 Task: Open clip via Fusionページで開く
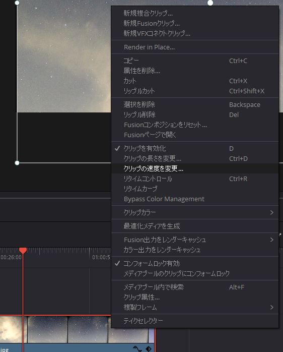(x=195, y=135)
